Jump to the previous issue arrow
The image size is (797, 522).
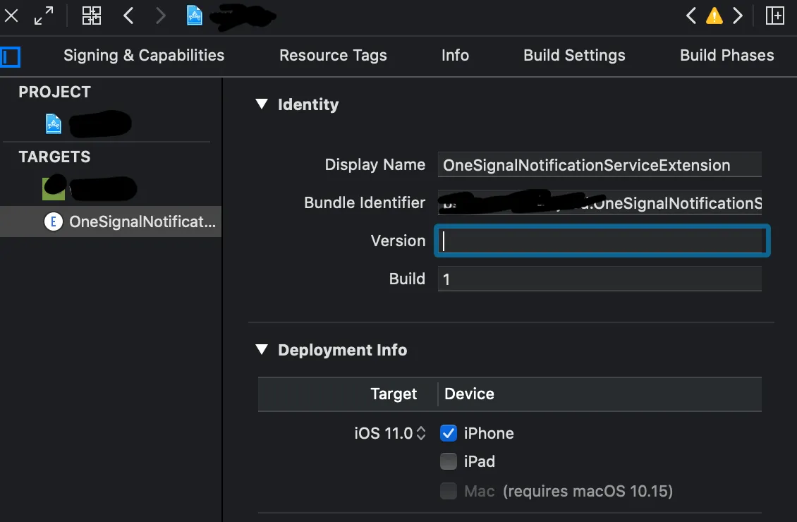pos(691,16)
